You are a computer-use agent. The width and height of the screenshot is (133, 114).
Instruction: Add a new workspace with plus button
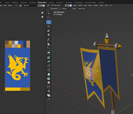tap(107, 2)
